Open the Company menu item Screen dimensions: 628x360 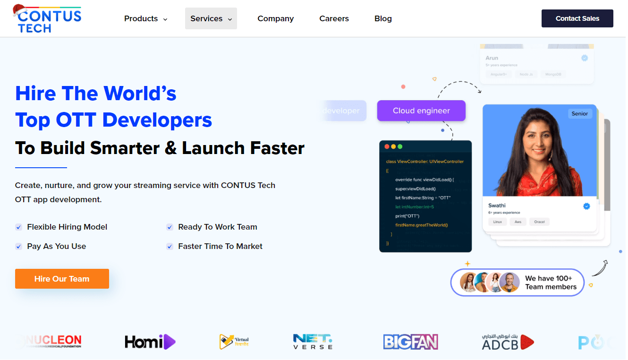point(276,18)
